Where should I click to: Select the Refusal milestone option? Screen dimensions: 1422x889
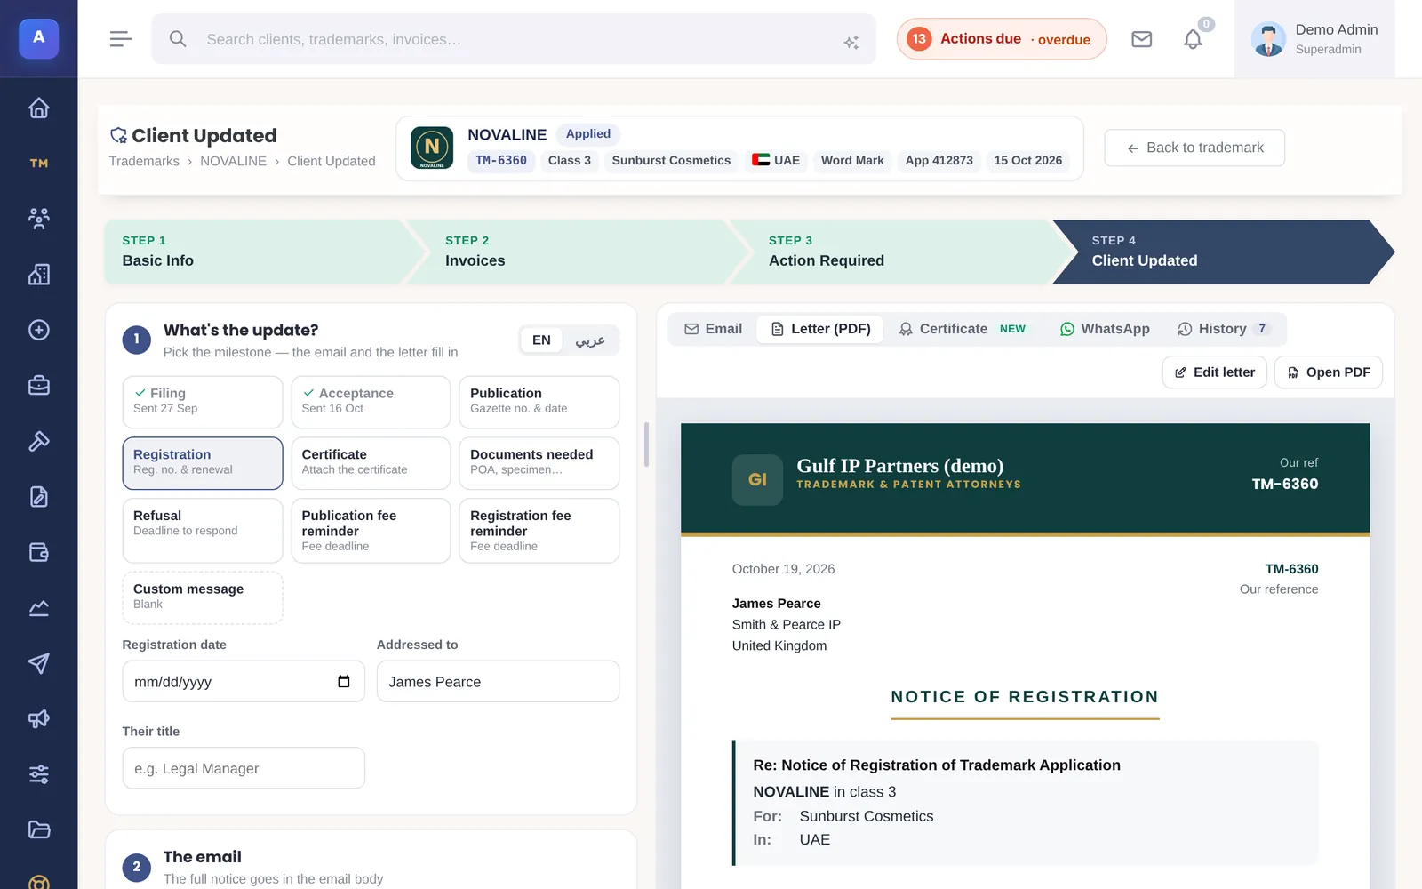pos(203,530)
